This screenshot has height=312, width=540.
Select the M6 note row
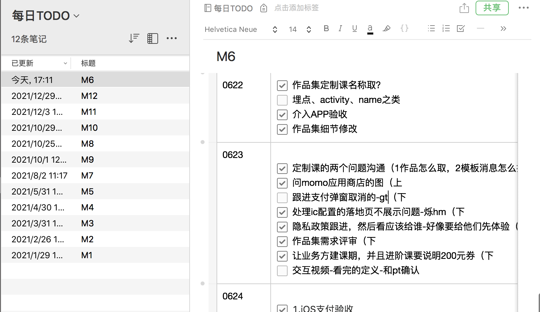(95, 80)
